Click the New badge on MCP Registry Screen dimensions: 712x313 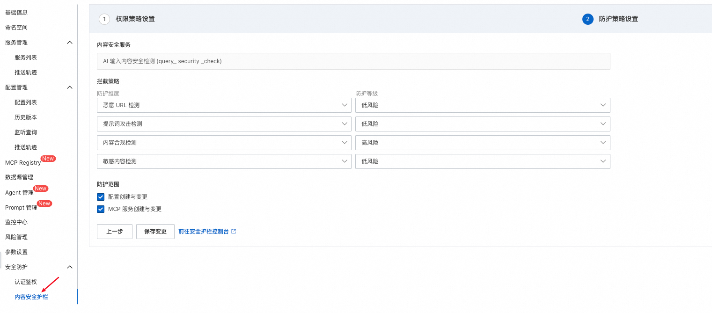tap(48, 159)
